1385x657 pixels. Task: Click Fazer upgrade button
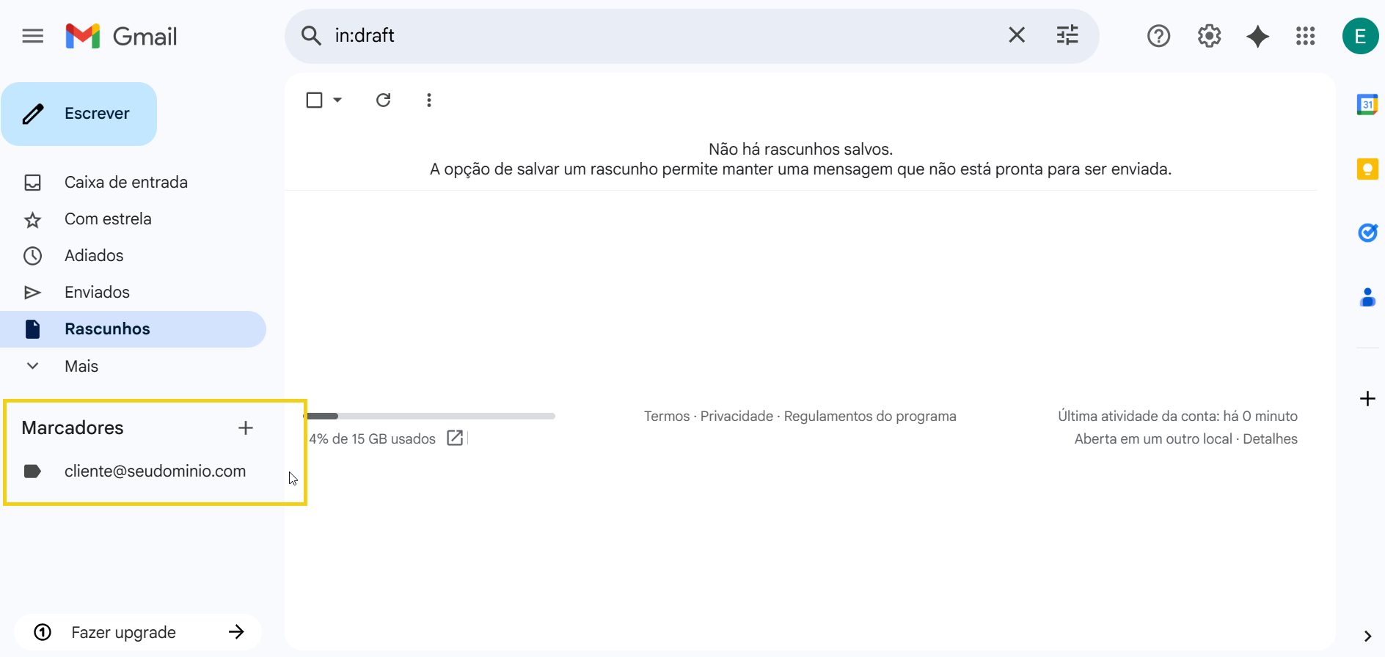[138, 632]
